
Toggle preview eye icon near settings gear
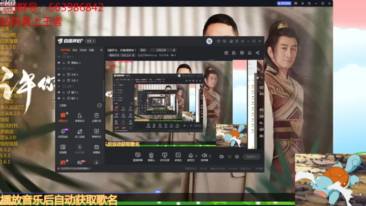pos(230,157)
